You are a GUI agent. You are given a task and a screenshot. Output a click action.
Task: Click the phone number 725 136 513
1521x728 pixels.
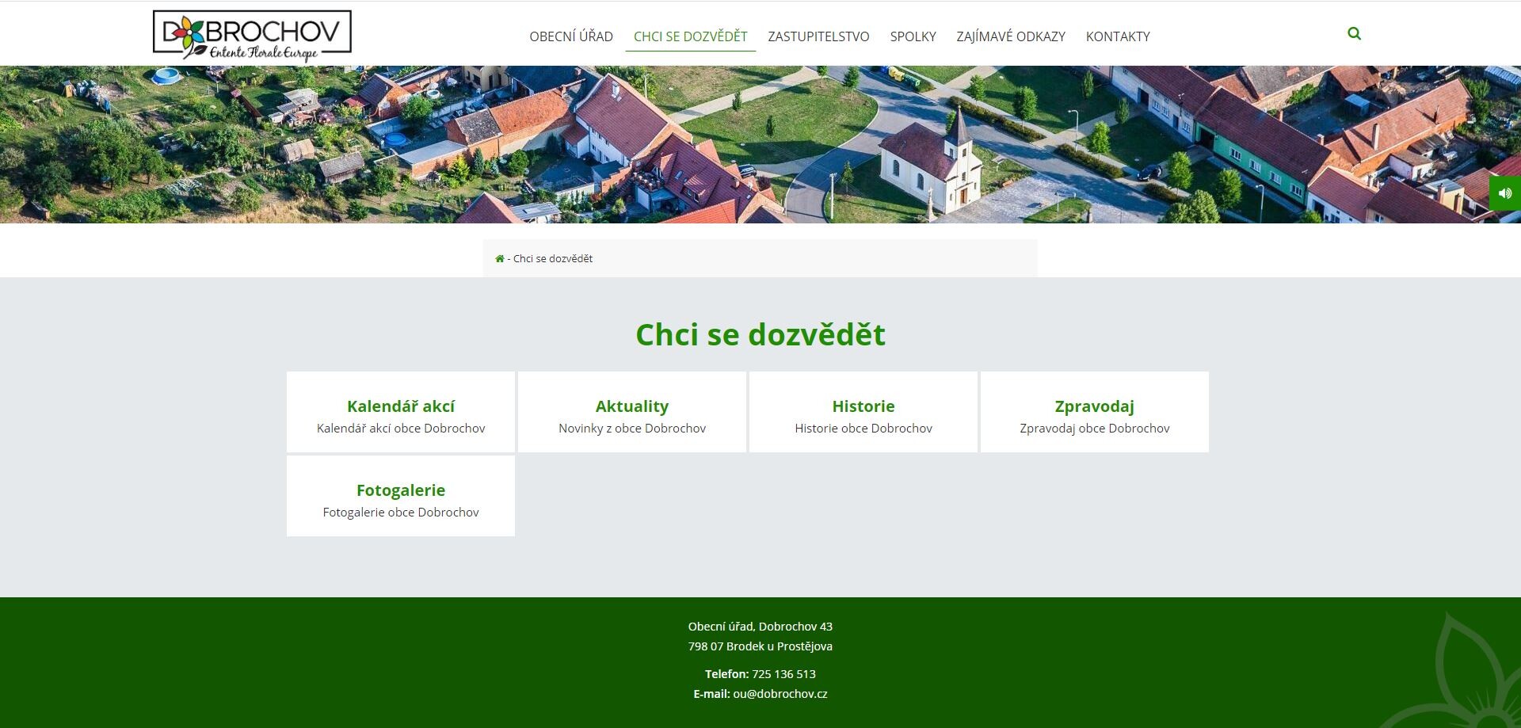click(783, 674)
